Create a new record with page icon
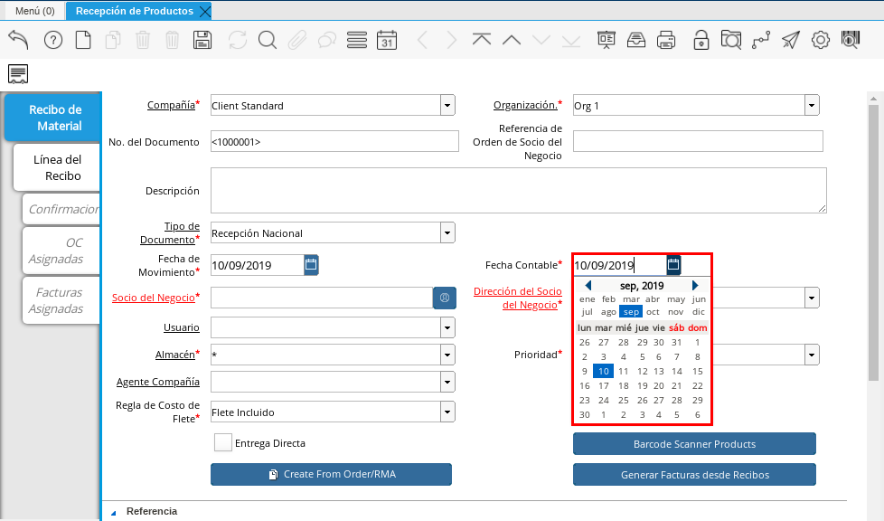Image resolution: width=884 pixels, height=521 pixels. 83,40
